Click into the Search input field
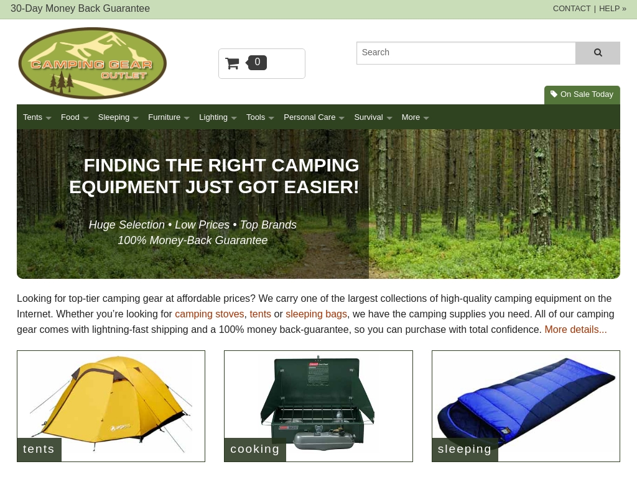This screenshot has width=637, height=477. (466, 53)
